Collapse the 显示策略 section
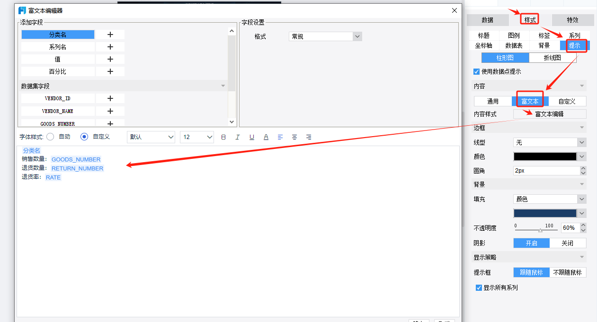Screen dimensions: 597x322 pos(582,257)
